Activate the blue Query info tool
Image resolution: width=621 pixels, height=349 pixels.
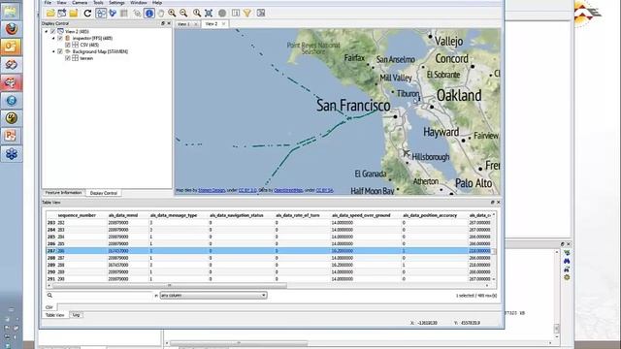coord(148,13)
